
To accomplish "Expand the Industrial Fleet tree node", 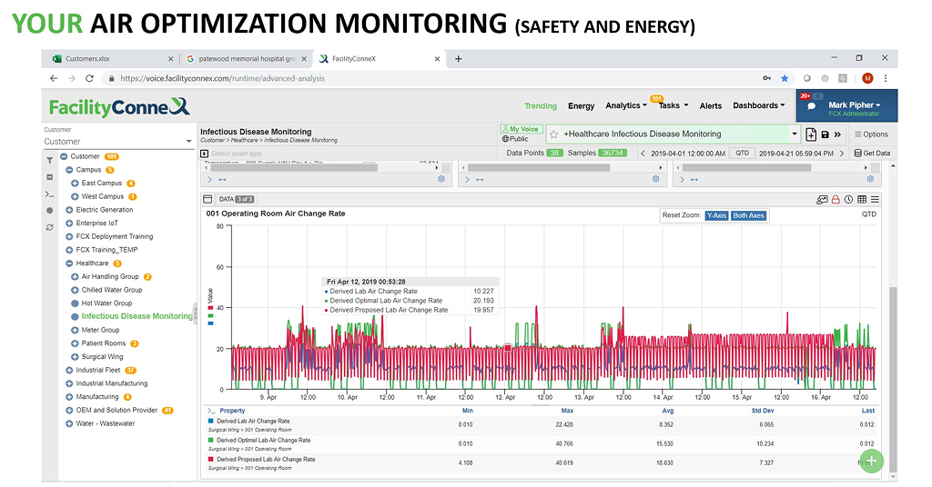I will [x=69, y=370].
